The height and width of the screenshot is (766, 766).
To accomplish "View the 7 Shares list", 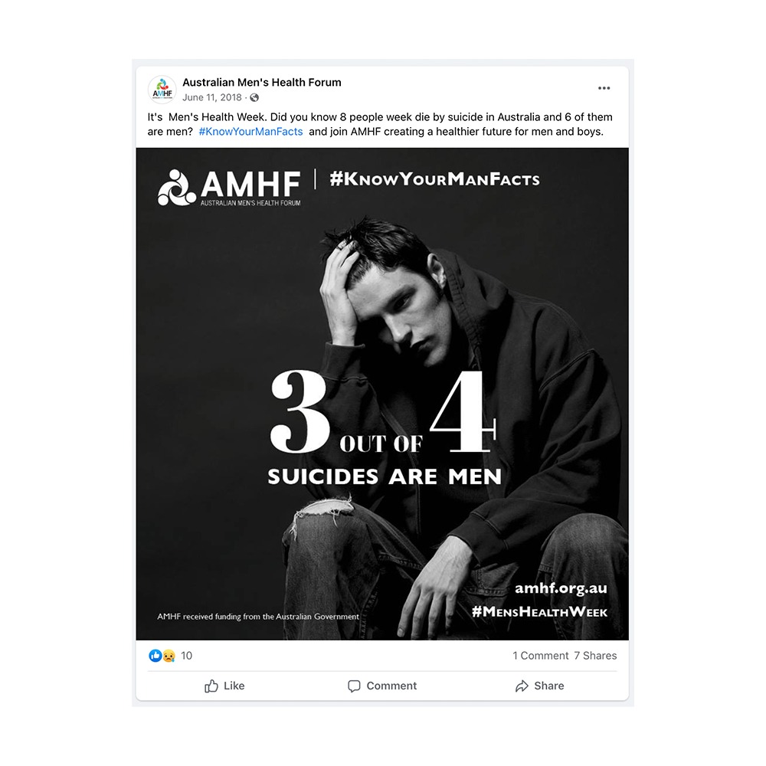I will pos(595,656).
